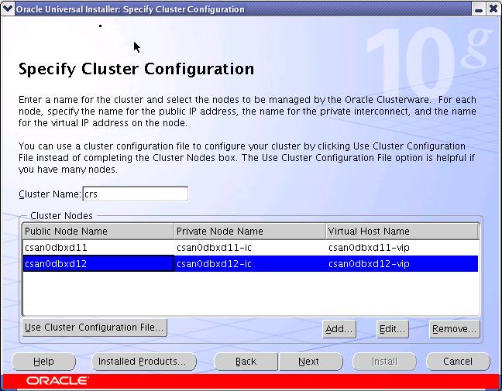
Task: Close the Oracle Universal Installer window
Action: tap(493, 9)
